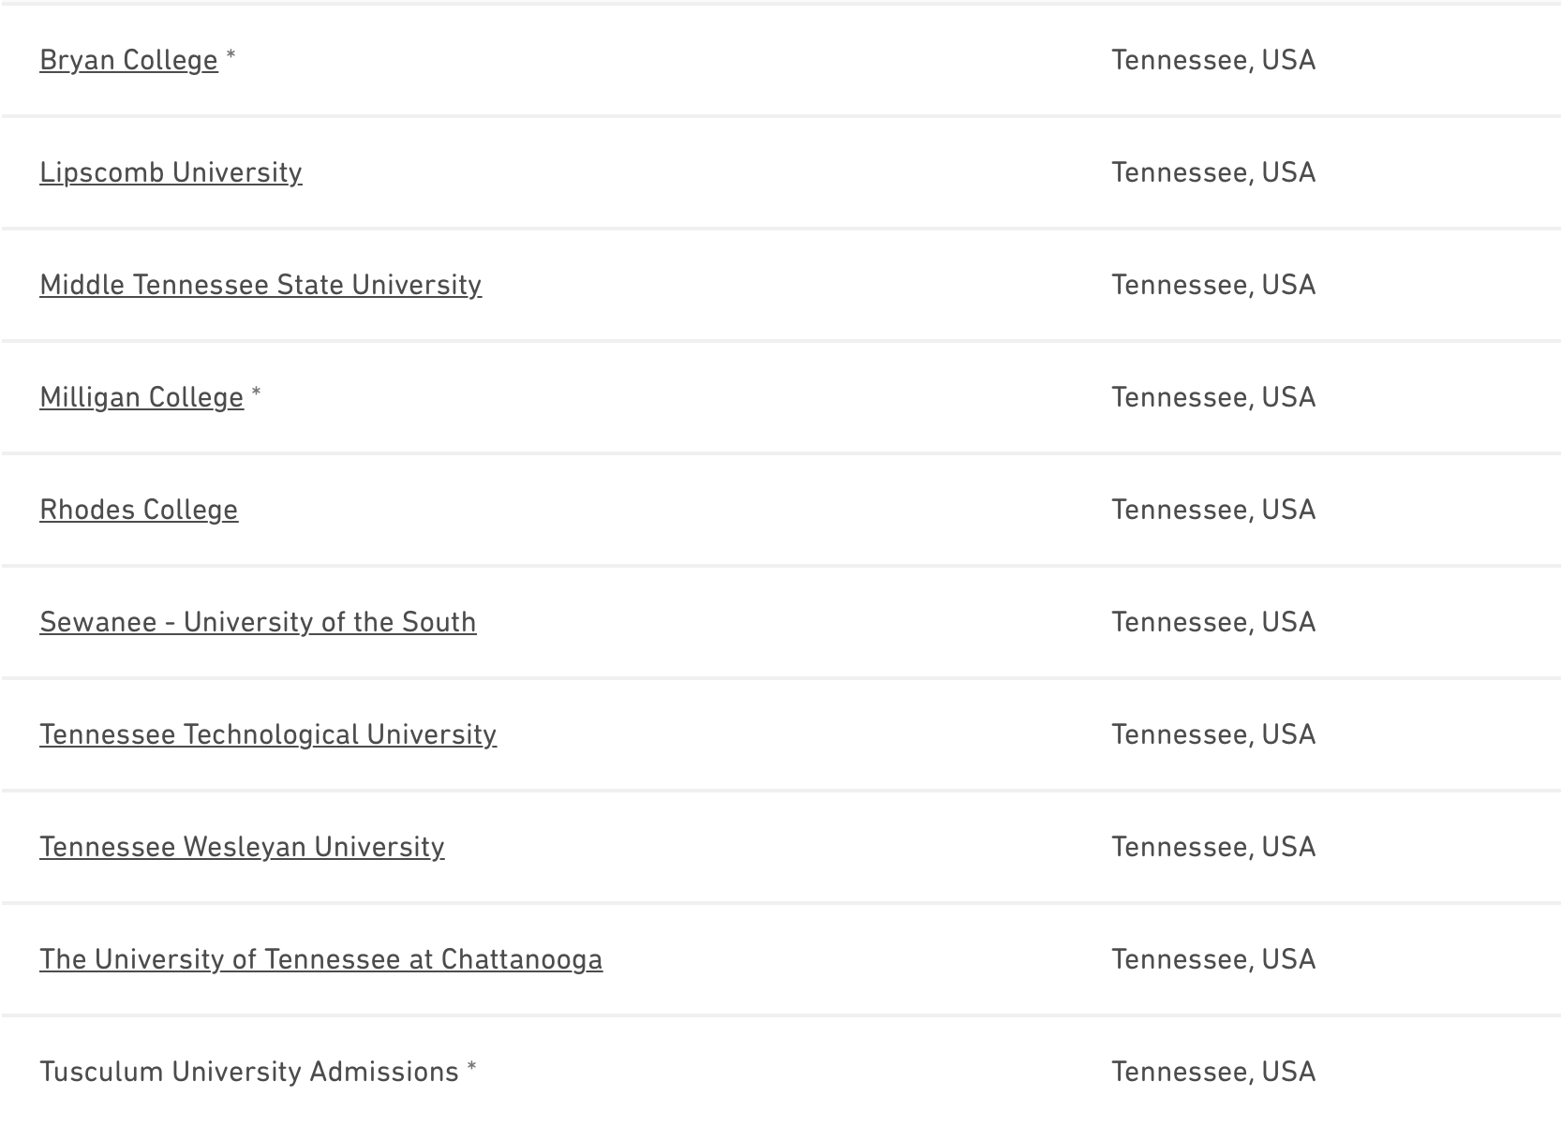Click Middle Tennessee State University's Tennessee, USA location
Viewport: 1561px width, 1126px height.
[x=1213, y=285]
